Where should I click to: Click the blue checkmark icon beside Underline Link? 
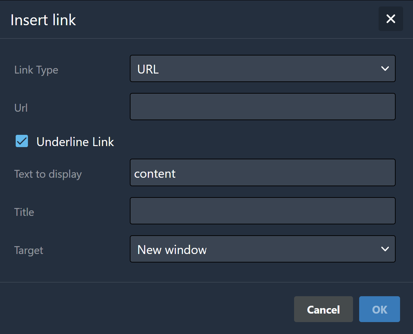22,141
